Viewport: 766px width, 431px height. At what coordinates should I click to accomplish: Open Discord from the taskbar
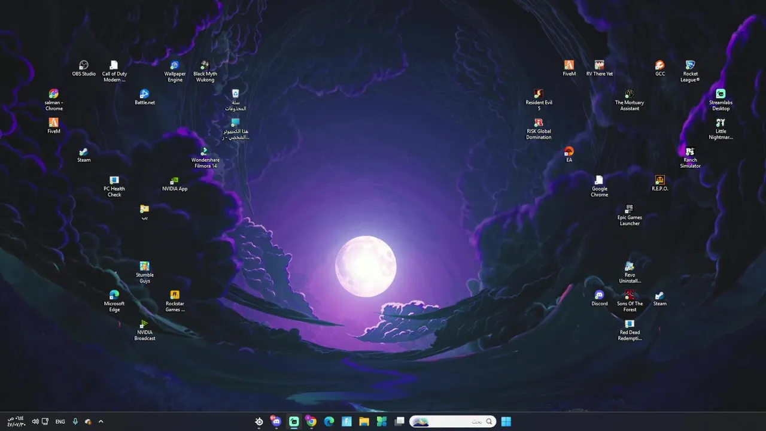coord(276,421)
